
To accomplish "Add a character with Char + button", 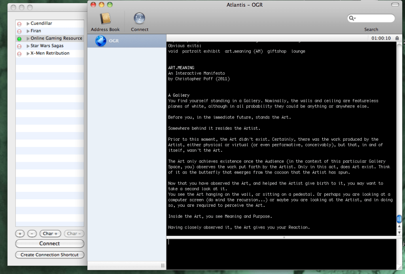I will (51, 234).
